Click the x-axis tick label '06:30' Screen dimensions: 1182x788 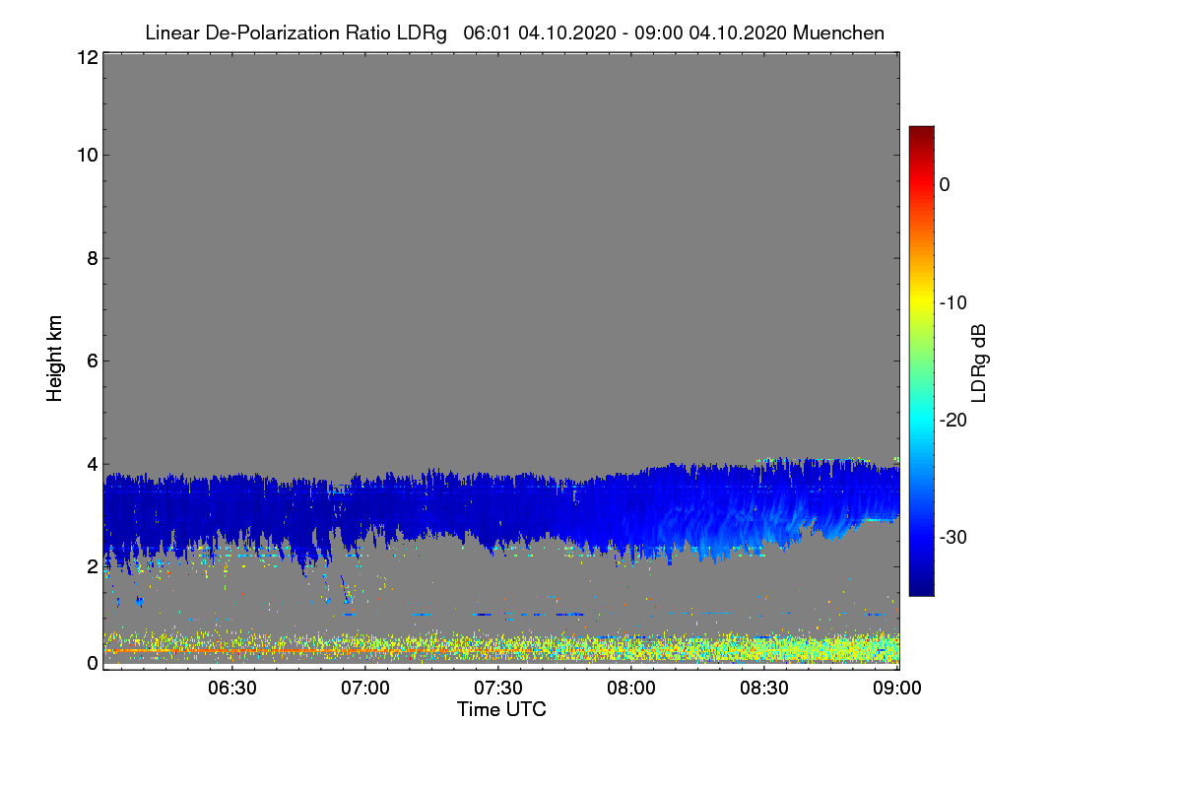(232, 689)
